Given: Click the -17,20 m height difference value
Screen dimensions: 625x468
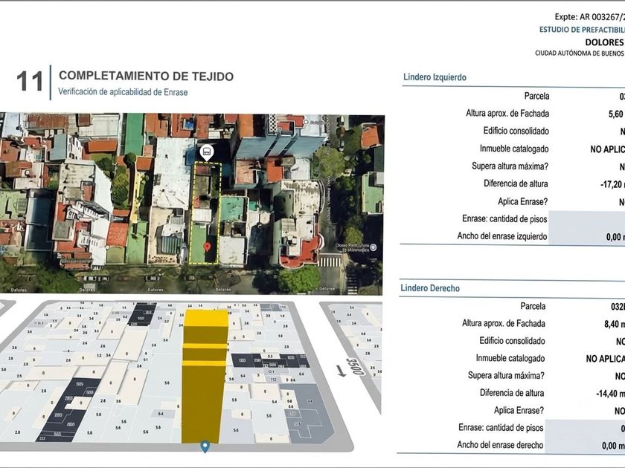Looking at the screenshot, I should pyautogui.click(x=612, y=184).
